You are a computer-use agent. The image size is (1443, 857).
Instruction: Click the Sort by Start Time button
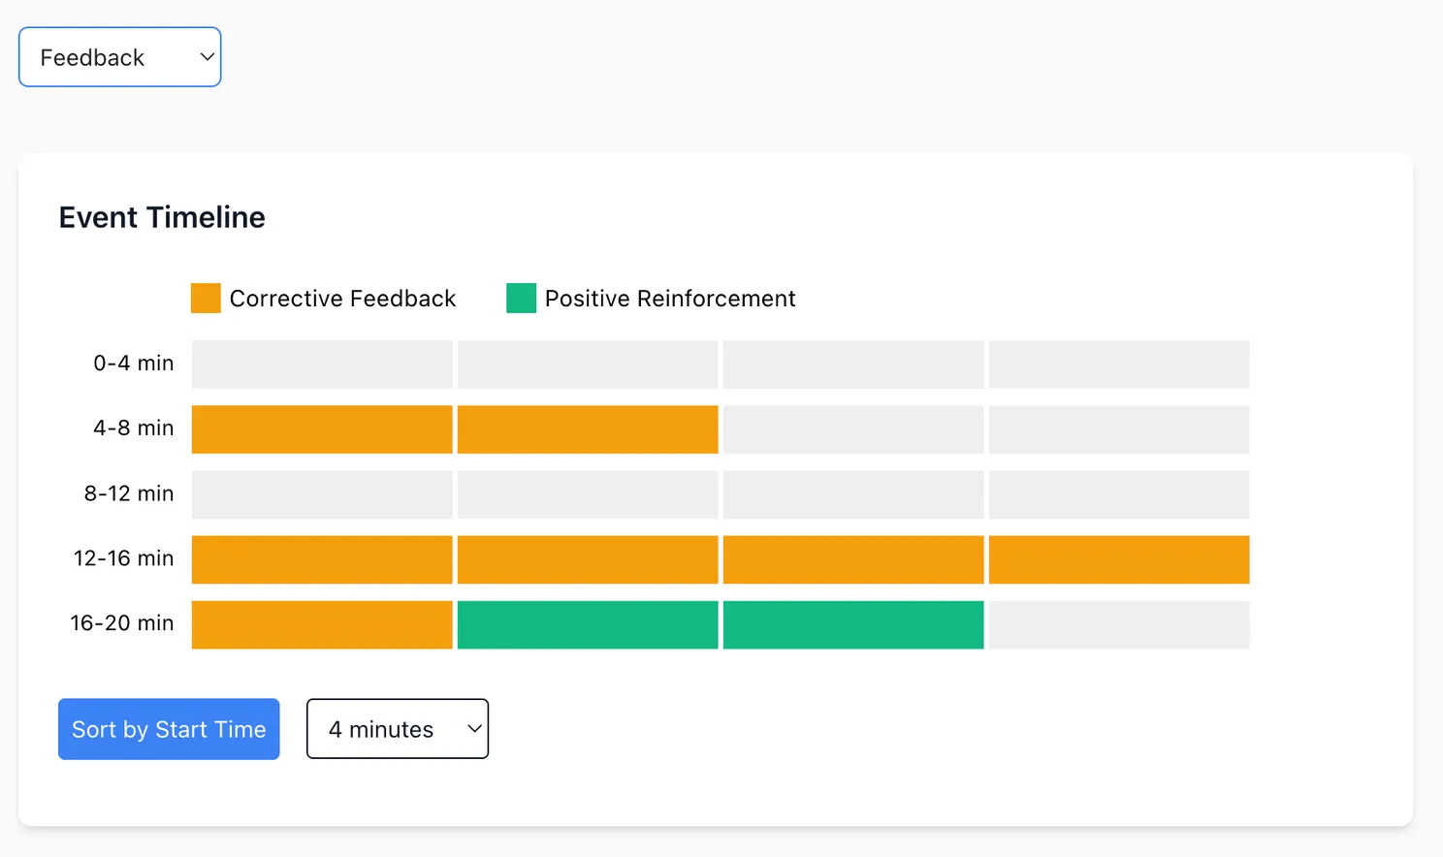(x=169, y=729)
